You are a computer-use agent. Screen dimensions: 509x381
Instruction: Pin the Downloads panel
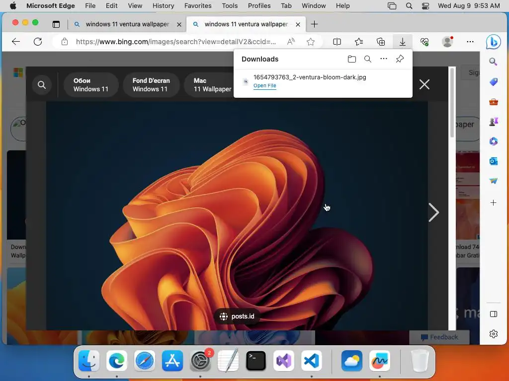(400, 59)
